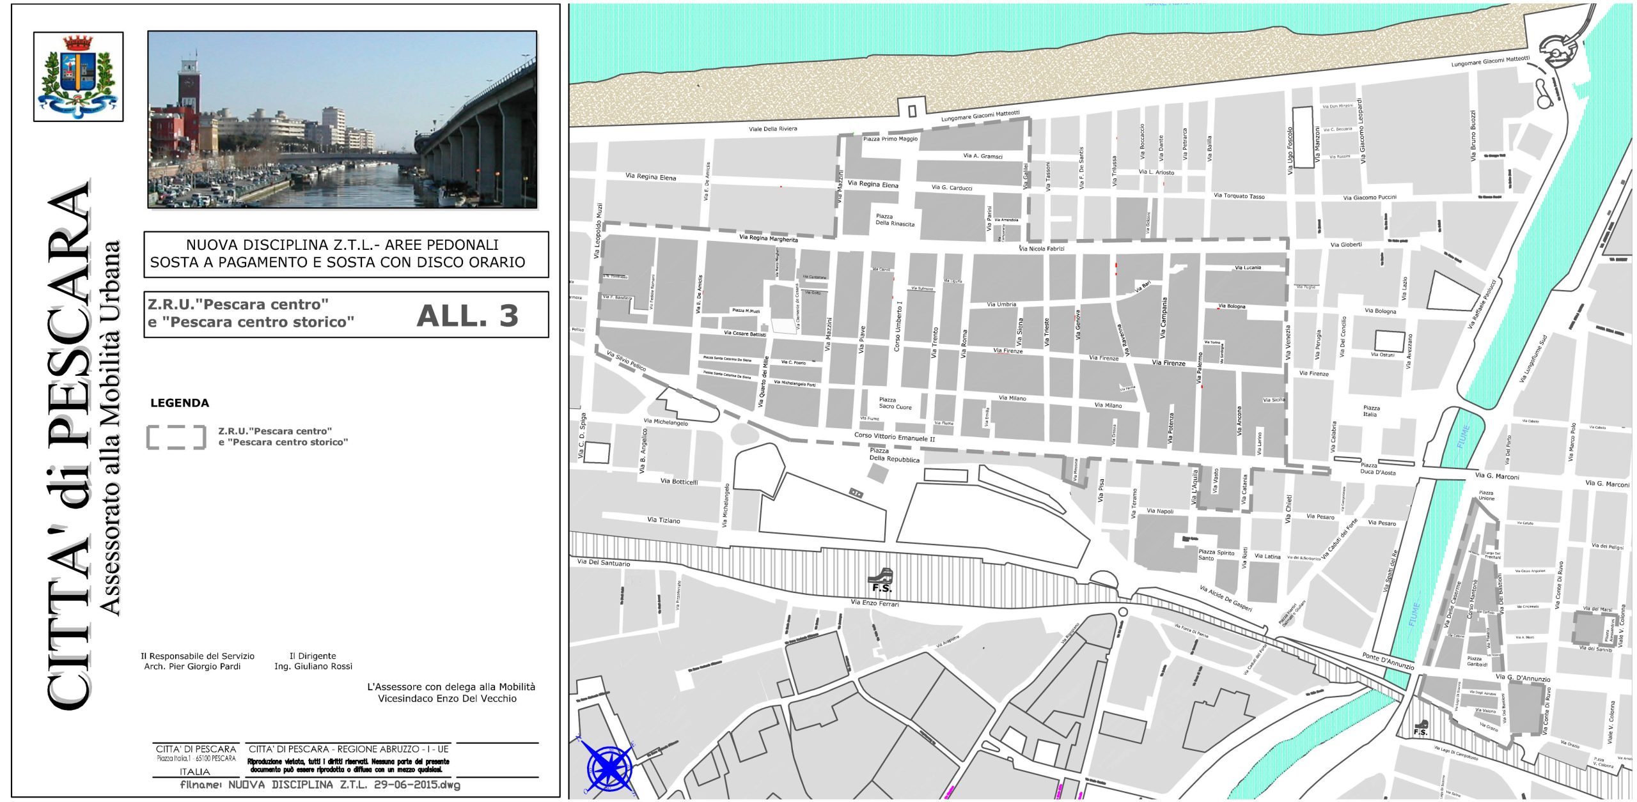This screenshot has height=802, width=1637.
Task: Click the Piazza Primo Maggio label
Action: point(890,139)
